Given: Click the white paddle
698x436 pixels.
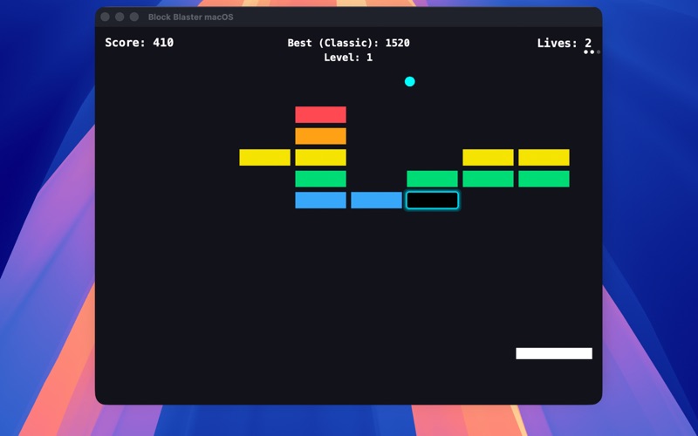Looking at the screenshot, I should 554,353.
